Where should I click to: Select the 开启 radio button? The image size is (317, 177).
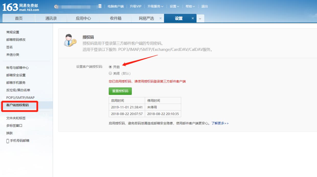[110, 67]
